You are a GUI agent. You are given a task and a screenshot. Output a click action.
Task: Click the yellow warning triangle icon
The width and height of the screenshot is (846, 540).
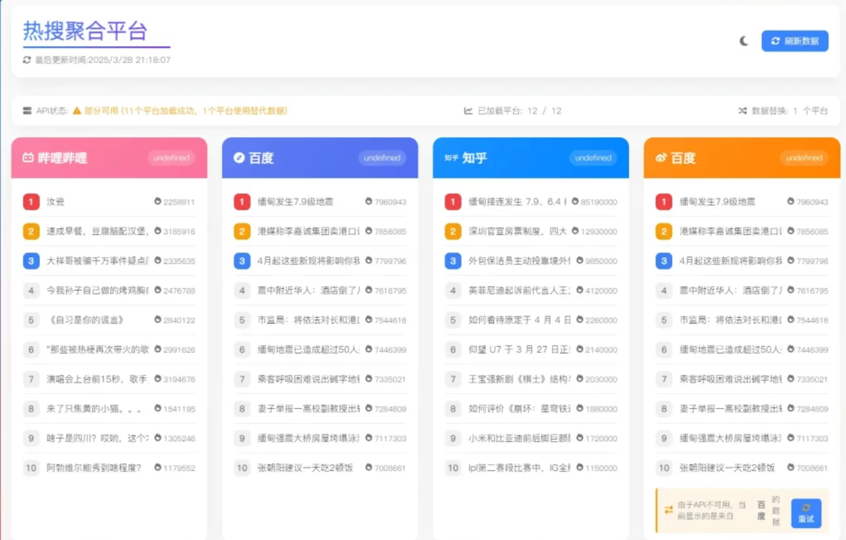click(77, 110)
